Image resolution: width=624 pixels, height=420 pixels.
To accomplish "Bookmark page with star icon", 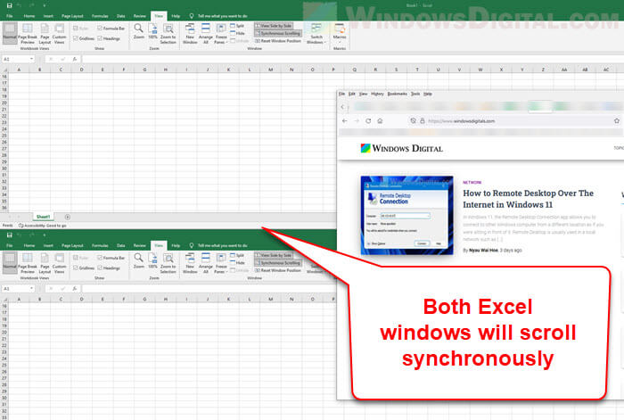I will (x=617, y=120).
